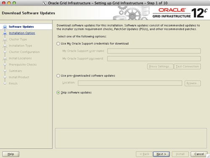Proceed with the Next button
This screenshot has width=210, height=158.
(x=161, y=154)
